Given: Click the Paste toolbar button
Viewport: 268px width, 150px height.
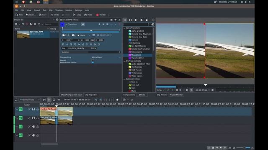Looking at the screenshot, I should click(x=88, y=15).
